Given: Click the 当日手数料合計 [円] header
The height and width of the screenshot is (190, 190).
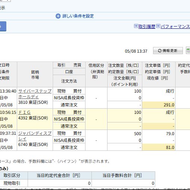Looking at the screenshot, I should tap(123, 175).
